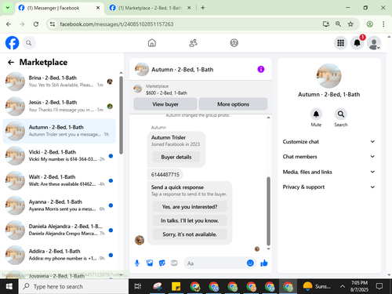Click the large listing photo in info panel

[x=328, y=76]
